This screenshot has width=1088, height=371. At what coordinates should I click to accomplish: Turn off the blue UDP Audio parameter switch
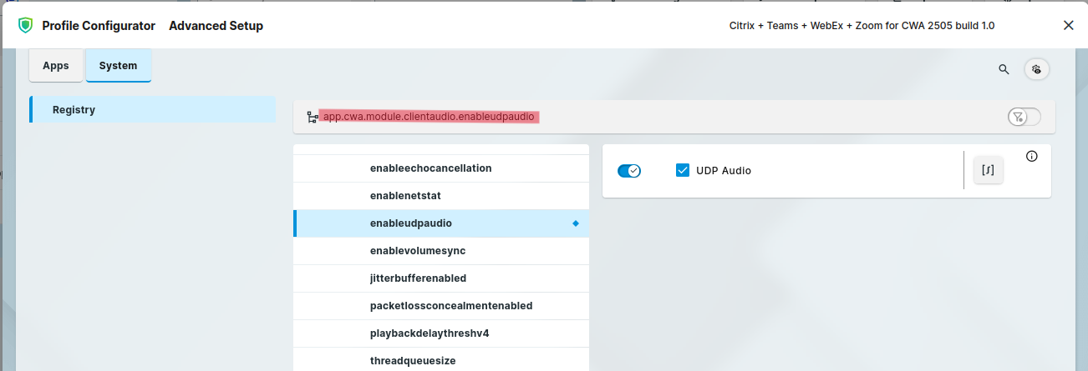click(628, 171)
